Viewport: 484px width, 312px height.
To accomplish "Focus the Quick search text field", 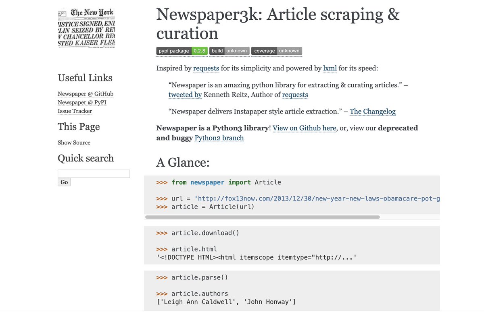I will pyautogui.click(x=94, y=174).
